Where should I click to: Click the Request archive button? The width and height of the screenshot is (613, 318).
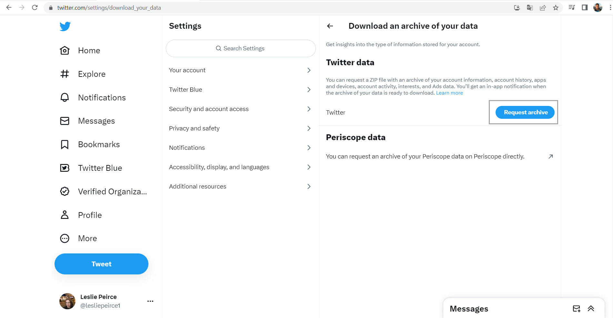[x=525, y=112]
